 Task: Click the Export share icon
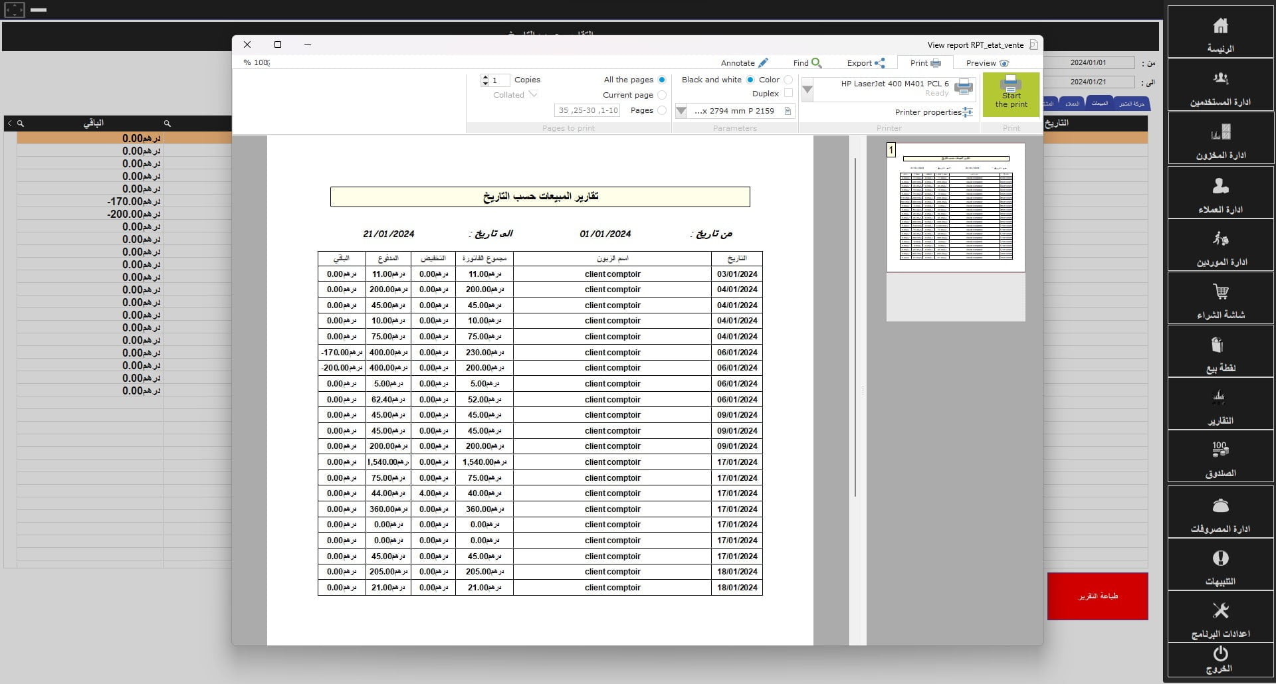tap(880, 63)
